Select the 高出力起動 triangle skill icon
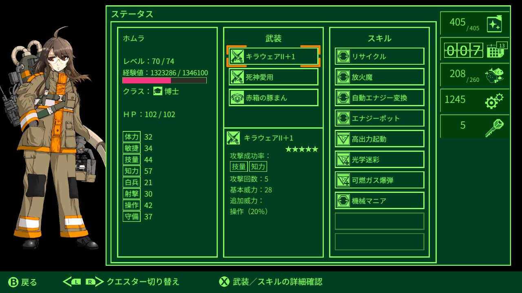Viewport: 522px width, 293px height. pos(343,139)
